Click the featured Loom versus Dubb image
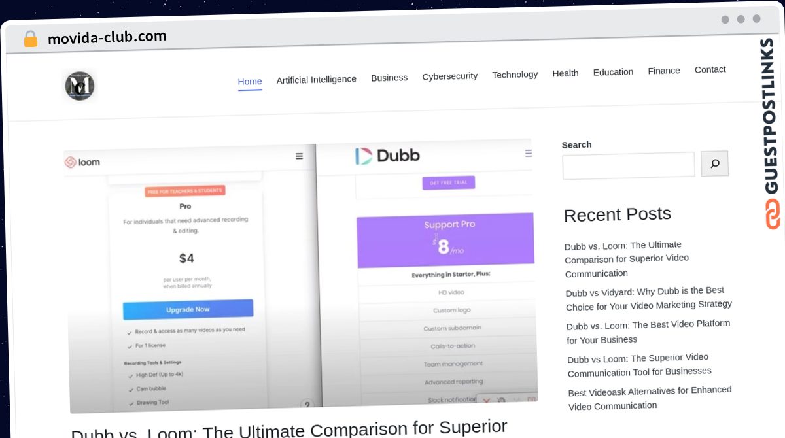The height and width of the screenshot is (438, 785). (x=301, y=277)
